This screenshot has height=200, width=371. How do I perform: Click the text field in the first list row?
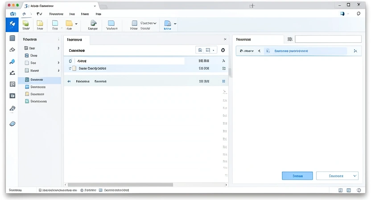pyautogui.click(x=130, y=61)
